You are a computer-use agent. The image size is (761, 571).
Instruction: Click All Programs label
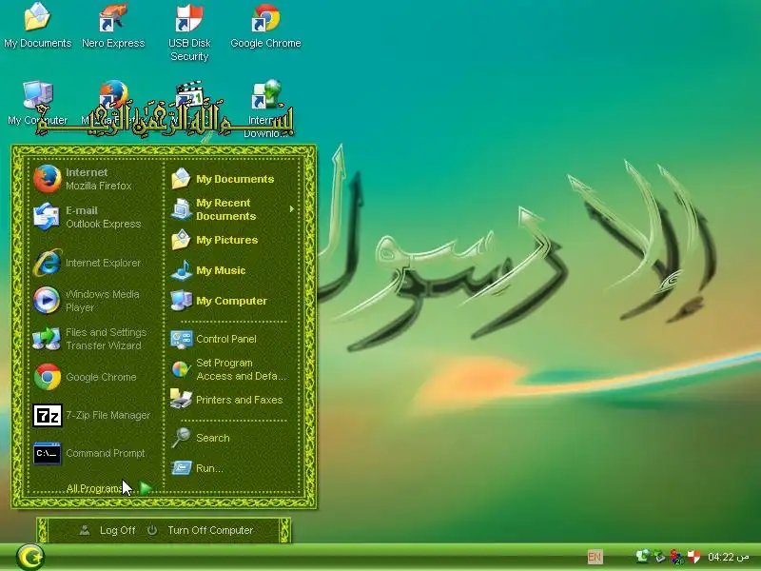[94, 488]
